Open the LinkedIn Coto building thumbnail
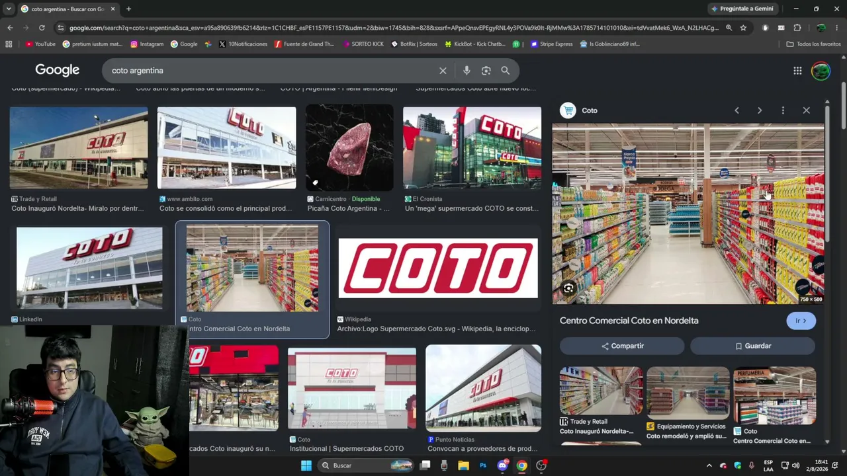This screenshot has width=847, height=476. coord(89,268)
